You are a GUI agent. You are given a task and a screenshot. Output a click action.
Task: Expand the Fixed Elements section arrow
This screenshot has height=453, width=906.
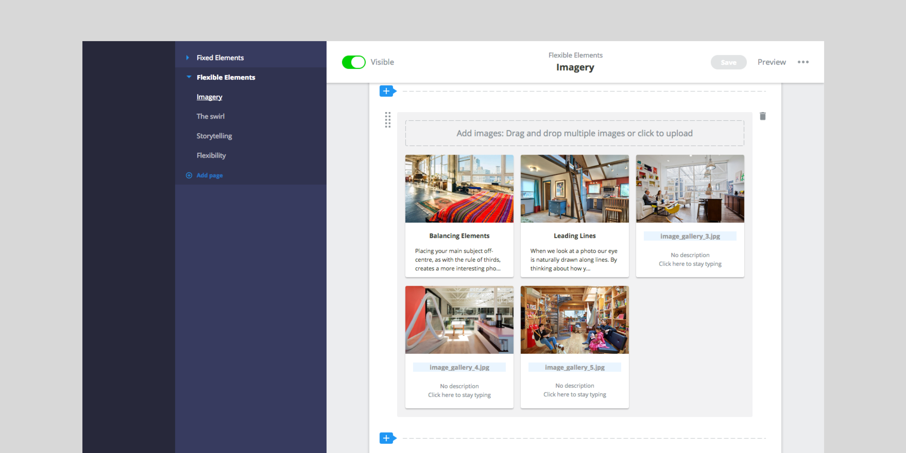coord(187,58)
